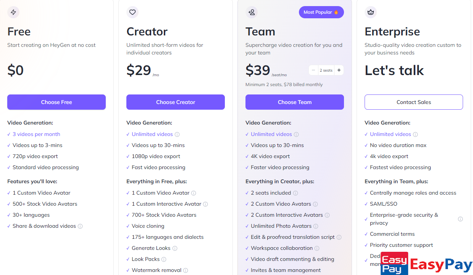Click the Most Popular badge

[x=321, y=12]
